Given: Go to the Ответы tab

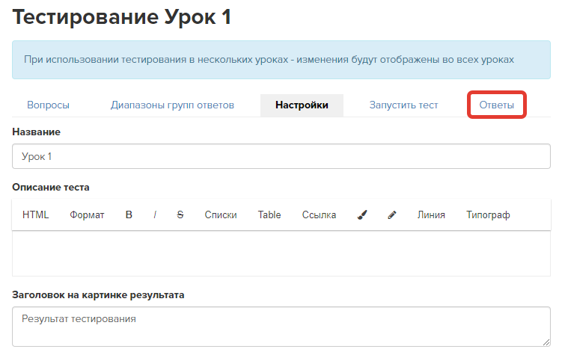Looking at the screenshot, I should click(496, 105).
